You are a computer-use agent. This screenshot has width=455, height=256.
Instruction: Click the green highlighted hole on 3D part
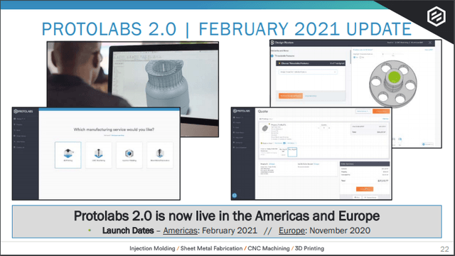pyautogui.click(x=394, y=78)
